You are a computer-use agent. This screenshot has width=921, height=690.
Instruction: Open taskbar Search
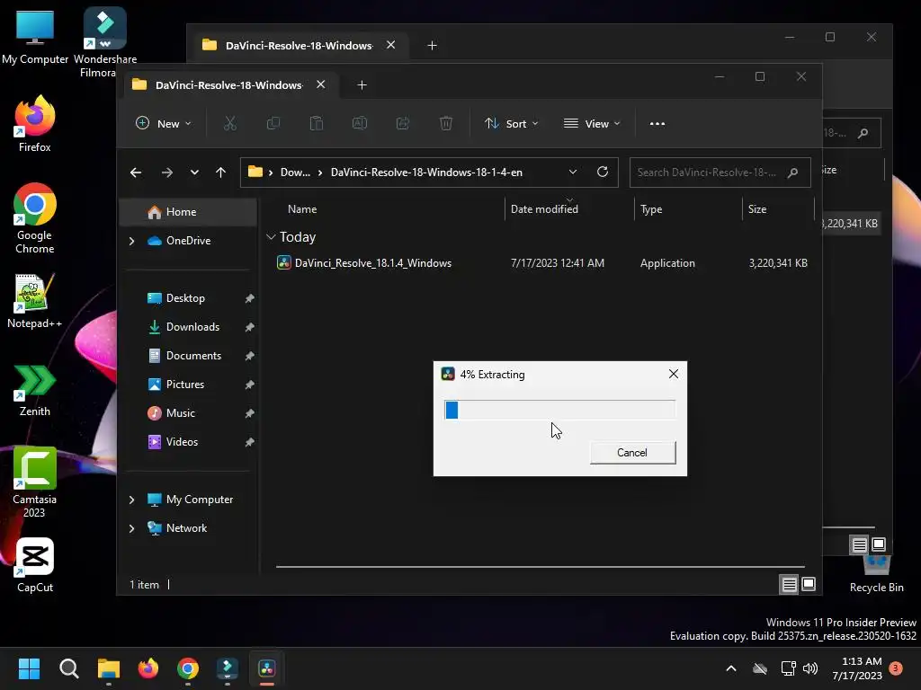point(68,668)
